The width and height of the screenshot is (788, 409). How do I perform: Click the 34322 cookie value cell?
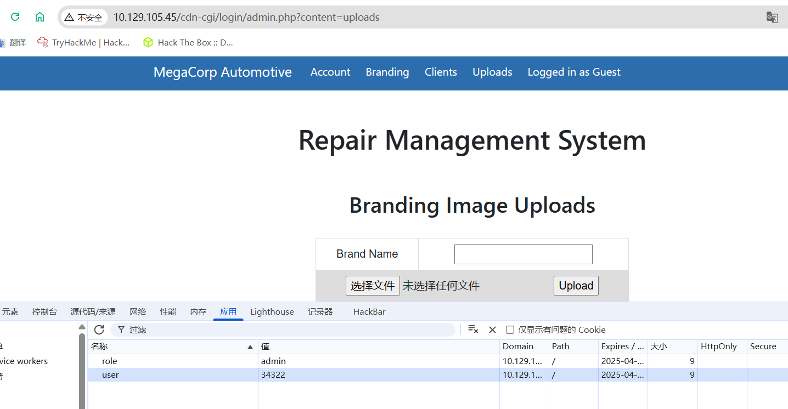pyautogui.click(x=379, y=375)
